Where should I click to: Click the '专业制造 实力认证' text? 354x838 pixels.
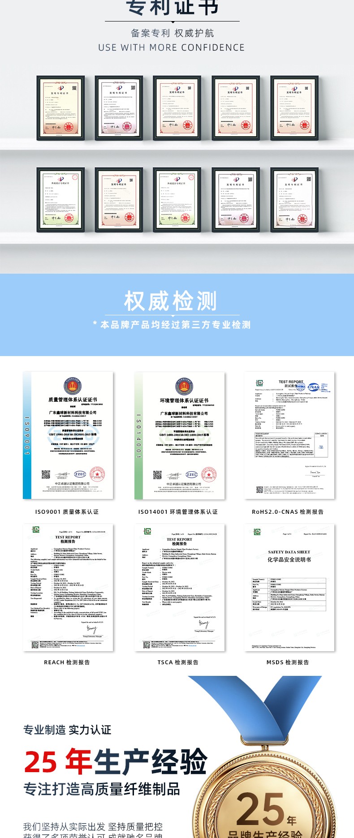pos(67,730)
